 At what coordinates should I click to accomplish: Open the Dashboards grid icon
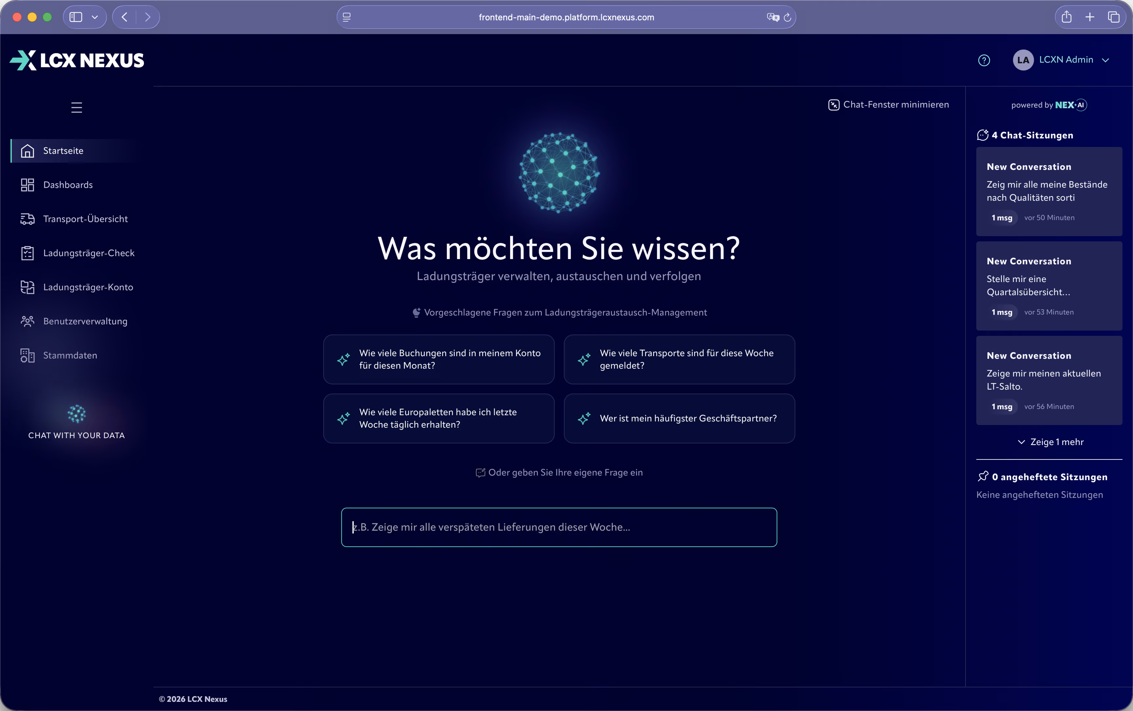(x=27, y=185)
